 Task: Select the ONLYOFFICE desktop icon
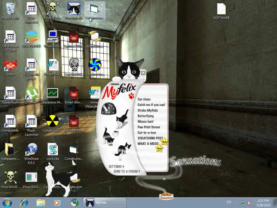click(x=31, y=39)
